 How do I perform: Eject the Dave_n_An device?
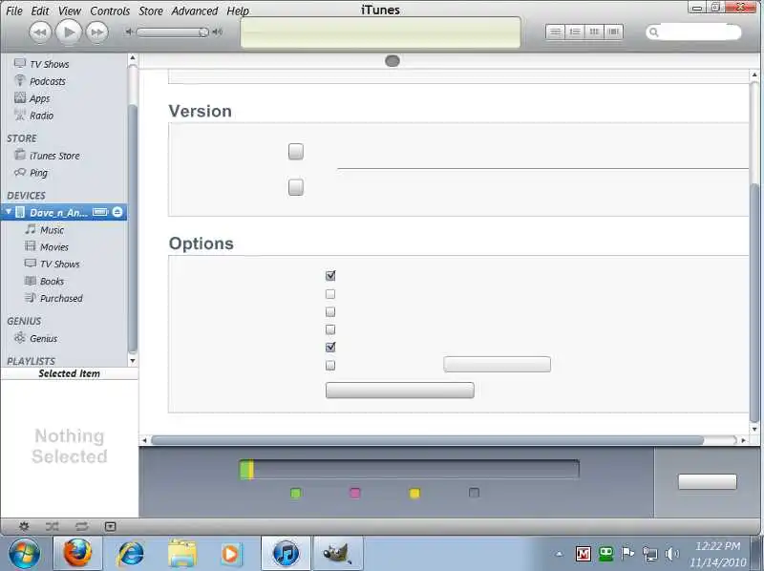tap(117, 212)
